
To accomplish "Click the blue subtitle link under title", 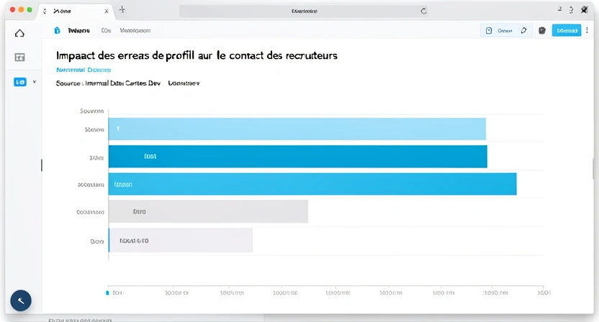I will 84,70.
